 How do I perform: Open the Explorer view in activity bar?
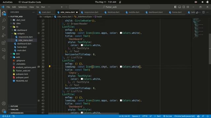pyautogui.click(x=4, y=13)
